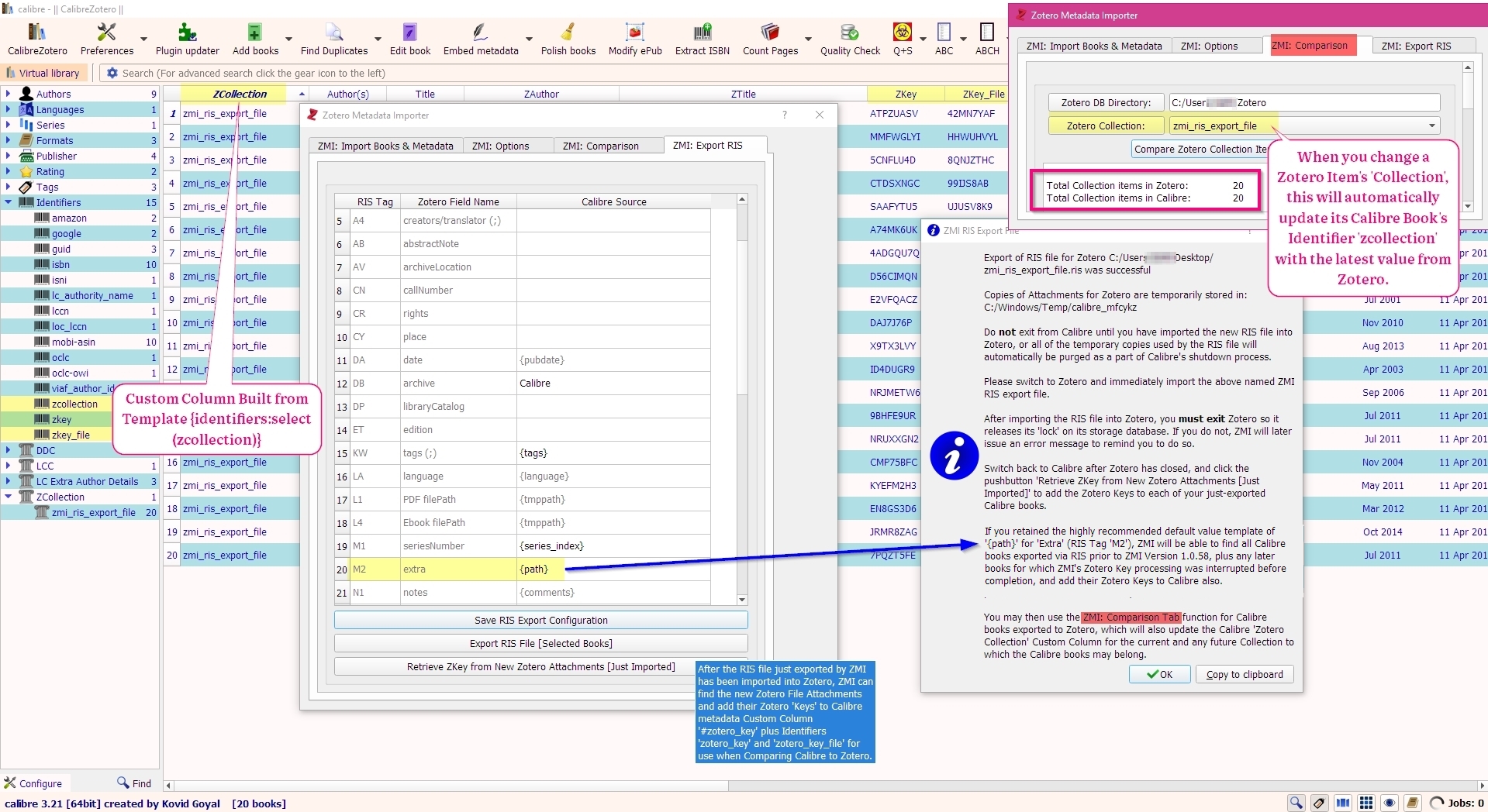Click Copy to clipboard button
The width and height of the screenshot is (1488, 812).
click(x=1244, y=674)
